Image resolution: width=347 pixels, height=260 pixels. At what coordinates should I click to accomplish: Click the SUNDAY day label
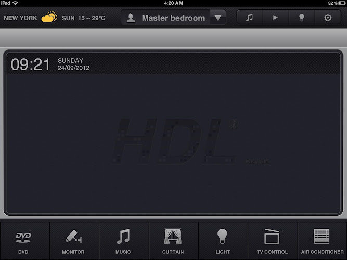[70, 61]
